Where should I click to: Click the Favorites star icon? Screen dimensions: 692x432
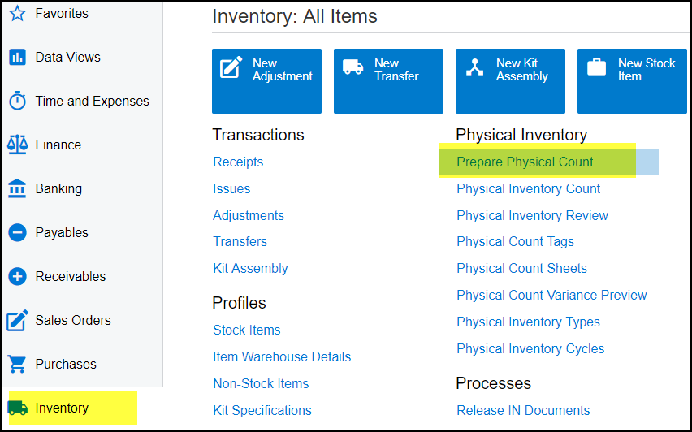point(17,13)
